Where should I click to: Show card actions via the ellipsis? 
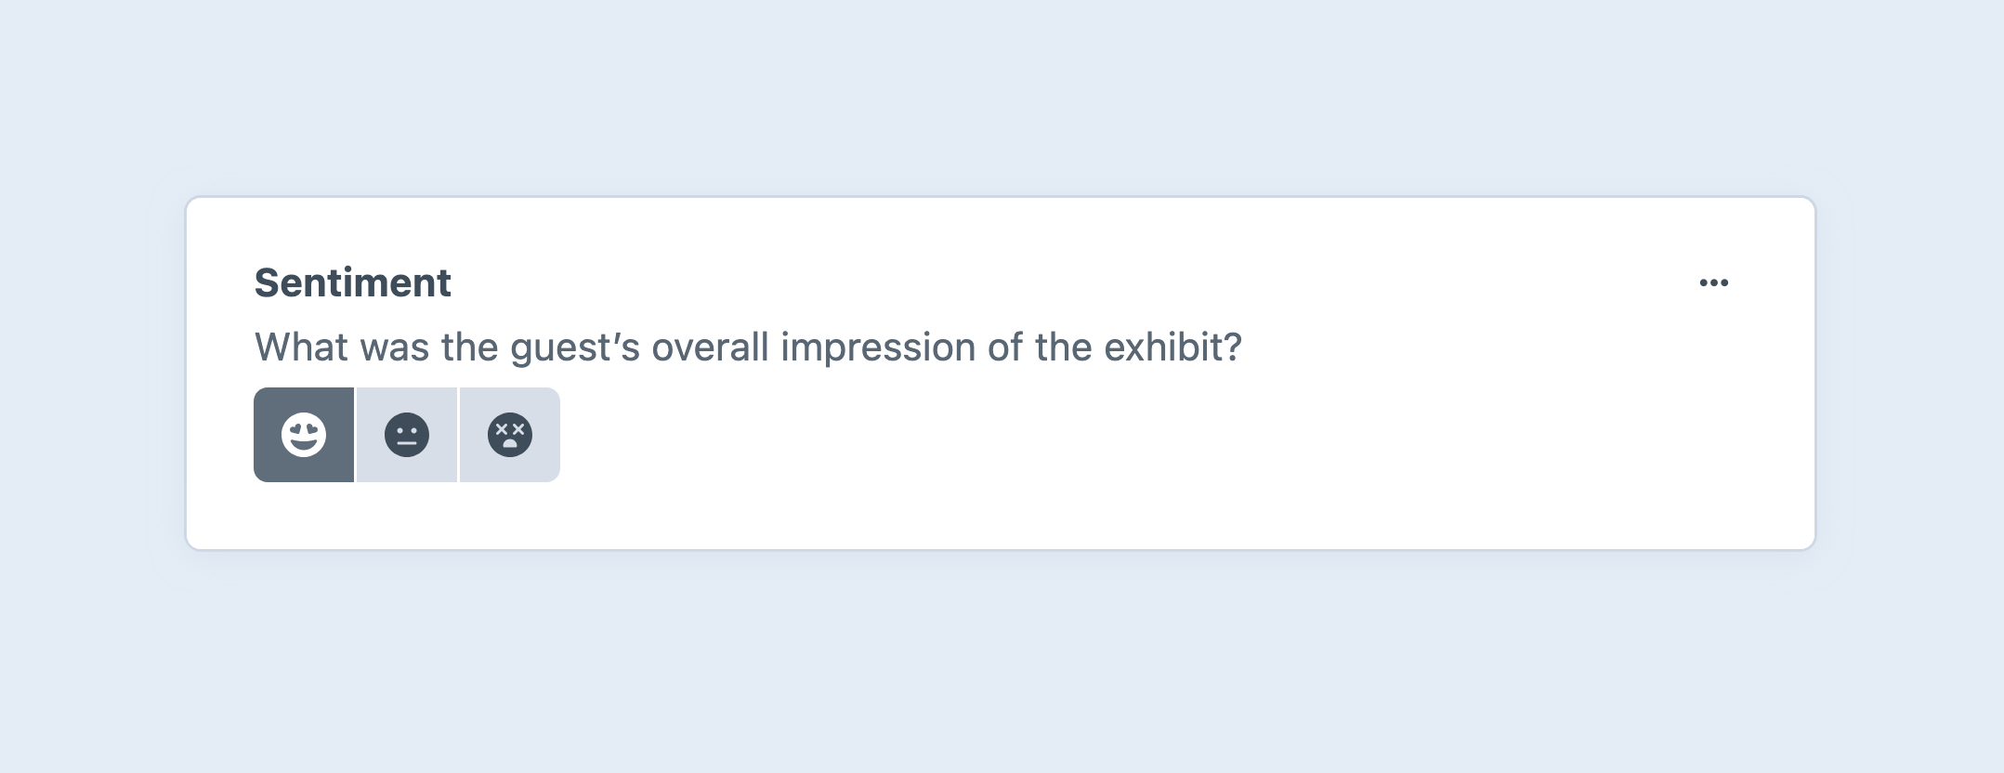click(1713, 282)
